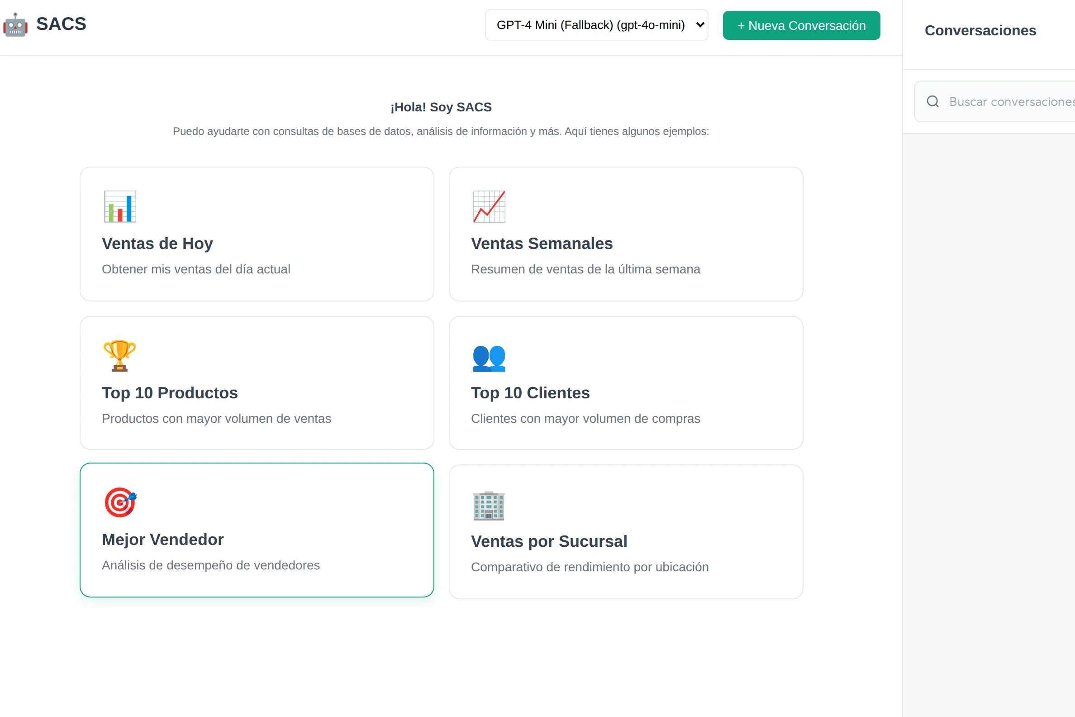
Task: Click the dartboard target icon for Mejor Vendedor
Action: 121,502
